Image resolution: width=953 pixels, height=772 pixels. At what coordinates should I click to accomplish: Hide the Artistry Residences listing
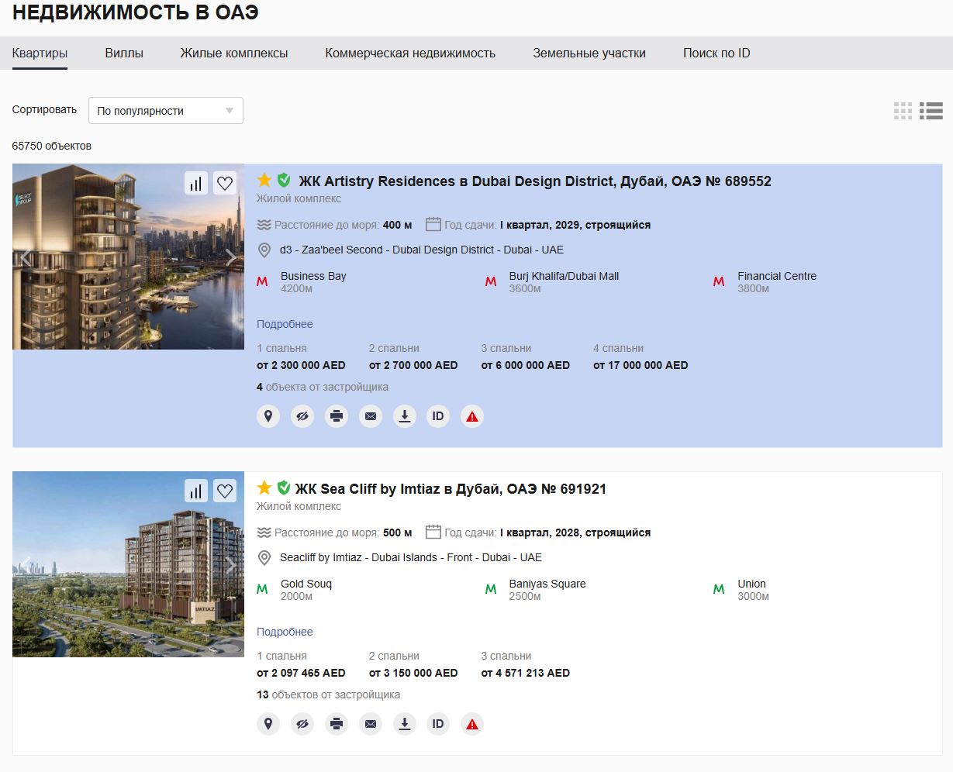pyautogui.click(x=302, y=416)
